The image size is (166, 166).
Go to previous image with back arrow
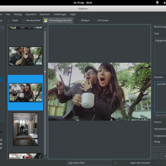pos(51,28)
